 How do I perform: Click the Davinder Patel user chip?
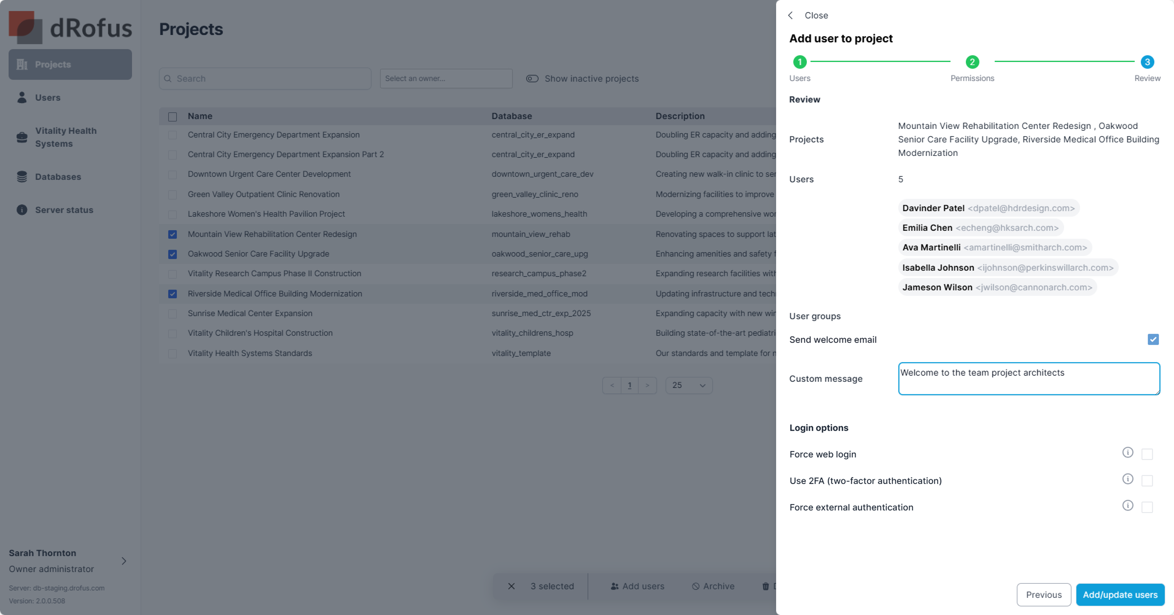pos(989,208)
